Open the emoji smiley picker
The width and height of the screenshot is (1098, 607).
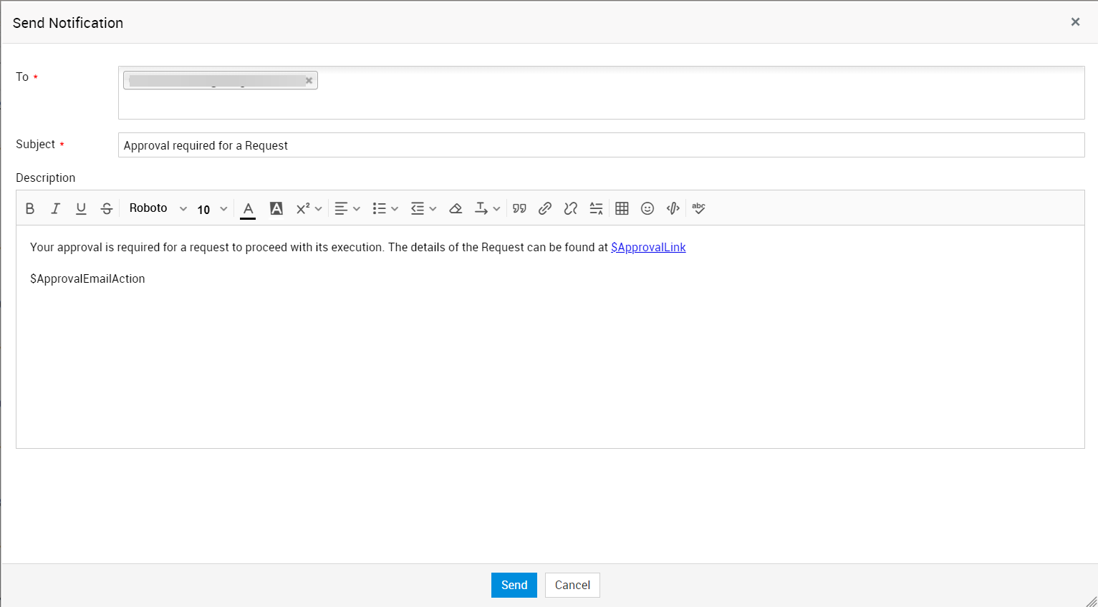(x=647, y=208)
